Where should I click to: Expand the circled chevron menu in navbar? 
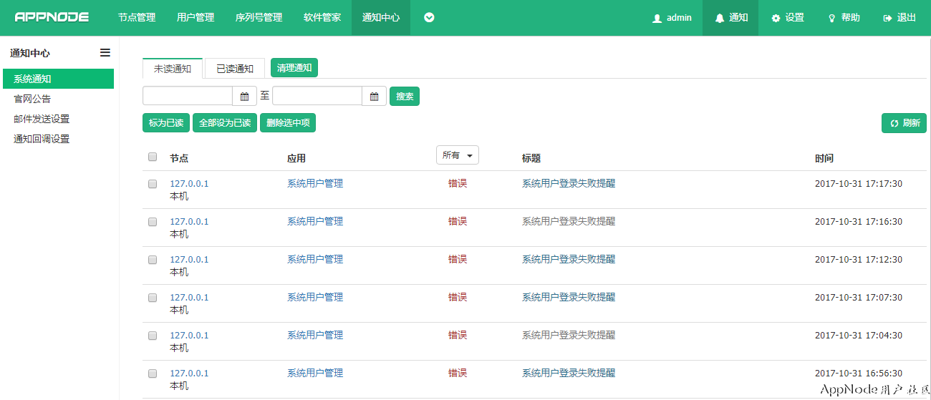tap(429, 17)
